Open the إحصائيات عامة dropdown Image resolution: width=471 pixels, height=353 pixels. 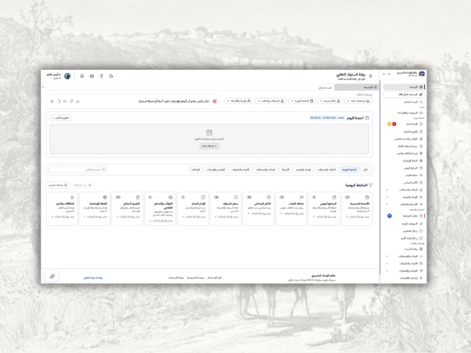(x=358, y=101)
